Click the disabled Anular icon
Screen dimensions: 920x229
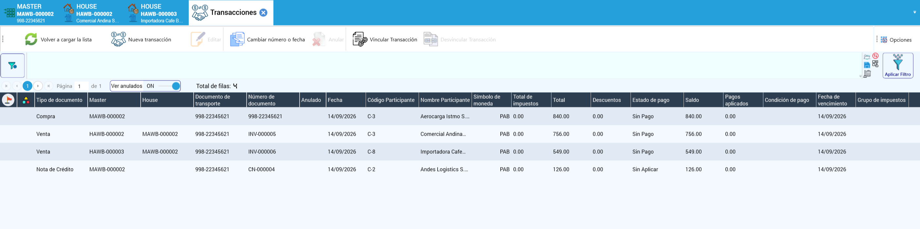click(x=318, y=39)
